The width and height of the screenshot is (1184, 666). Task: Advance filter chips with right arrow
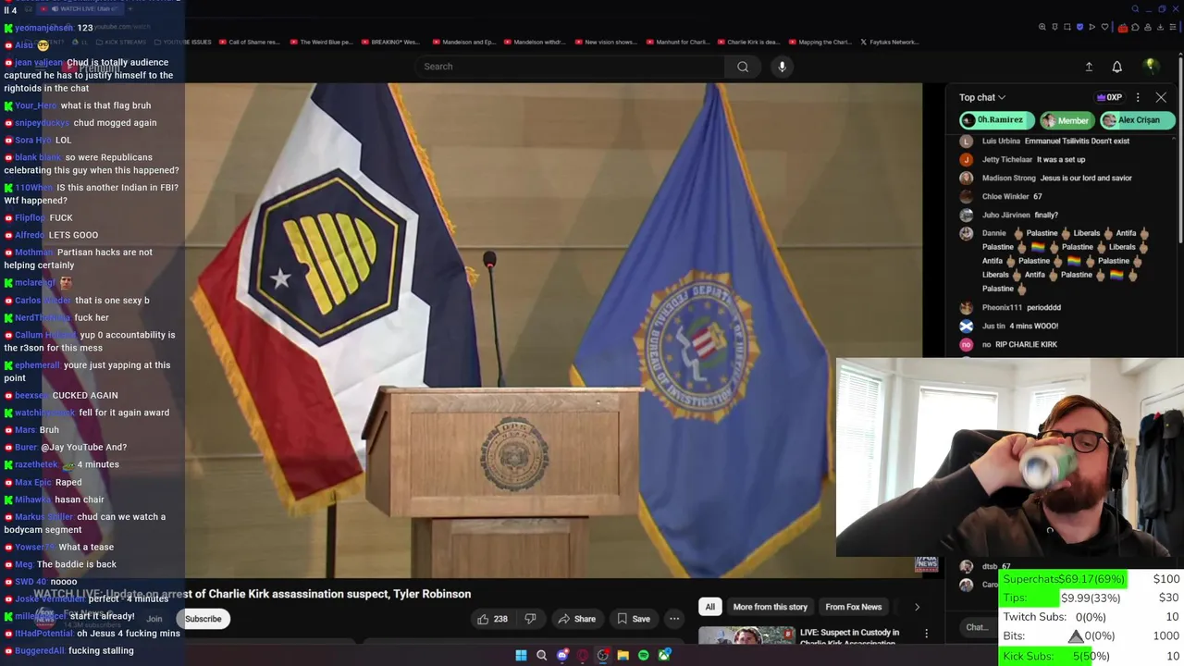[917, 607]
